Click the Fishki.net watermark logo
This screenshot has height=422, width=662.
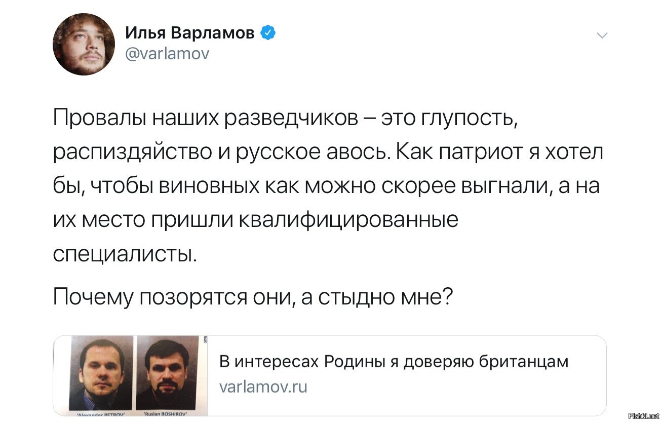[643, 416]
